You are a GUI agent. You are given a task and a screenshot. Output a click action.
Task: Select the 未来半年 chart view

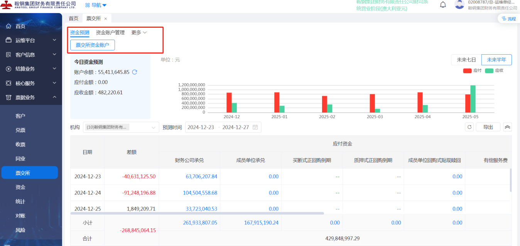[496, 60]
